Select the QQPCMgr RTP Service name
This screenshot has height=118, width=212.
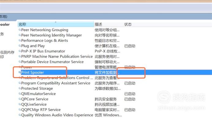click(41, 110)
